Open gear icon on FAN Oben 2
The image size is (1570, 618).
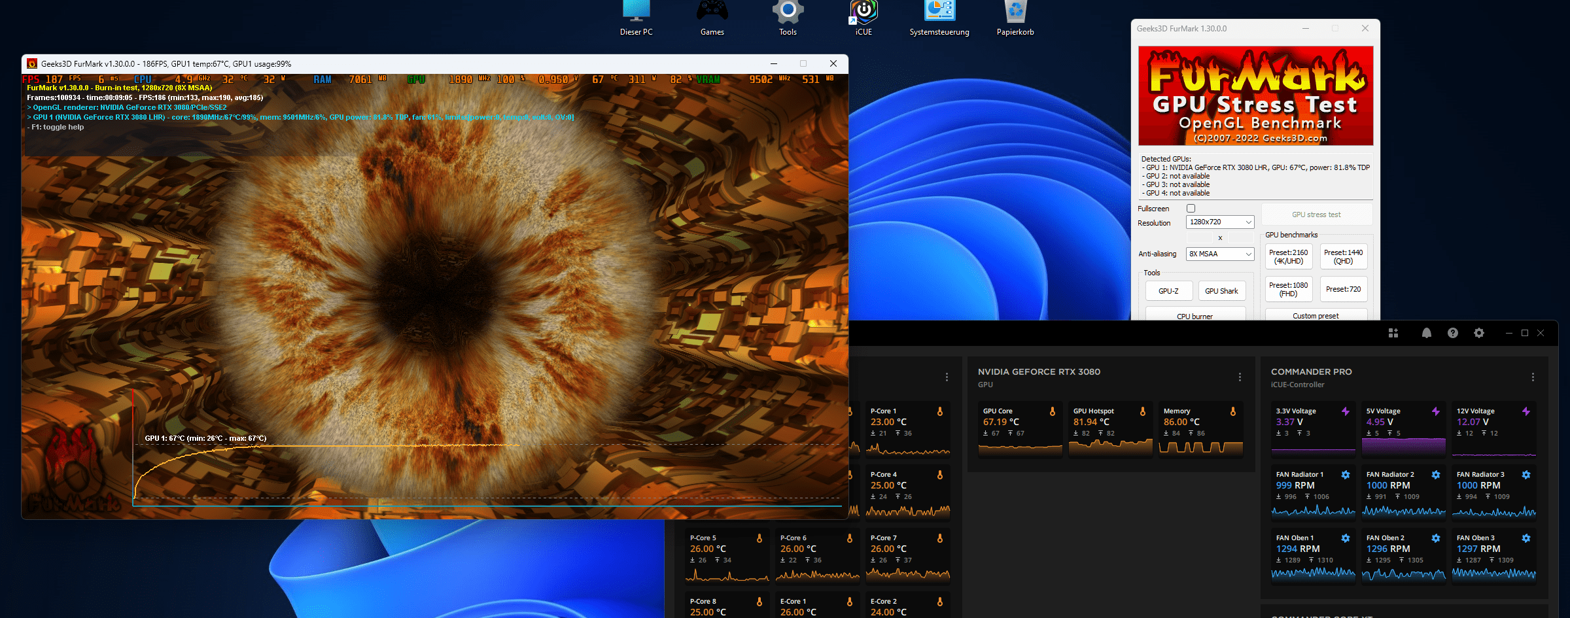1436,538
